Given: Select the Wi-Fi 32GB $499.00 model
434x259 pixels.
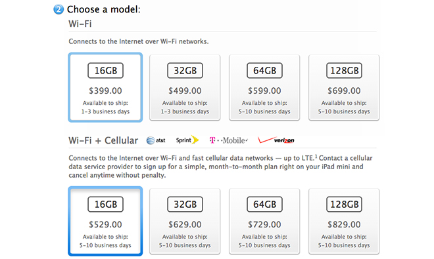Looking at the screenshot, I should click(185, 87).
